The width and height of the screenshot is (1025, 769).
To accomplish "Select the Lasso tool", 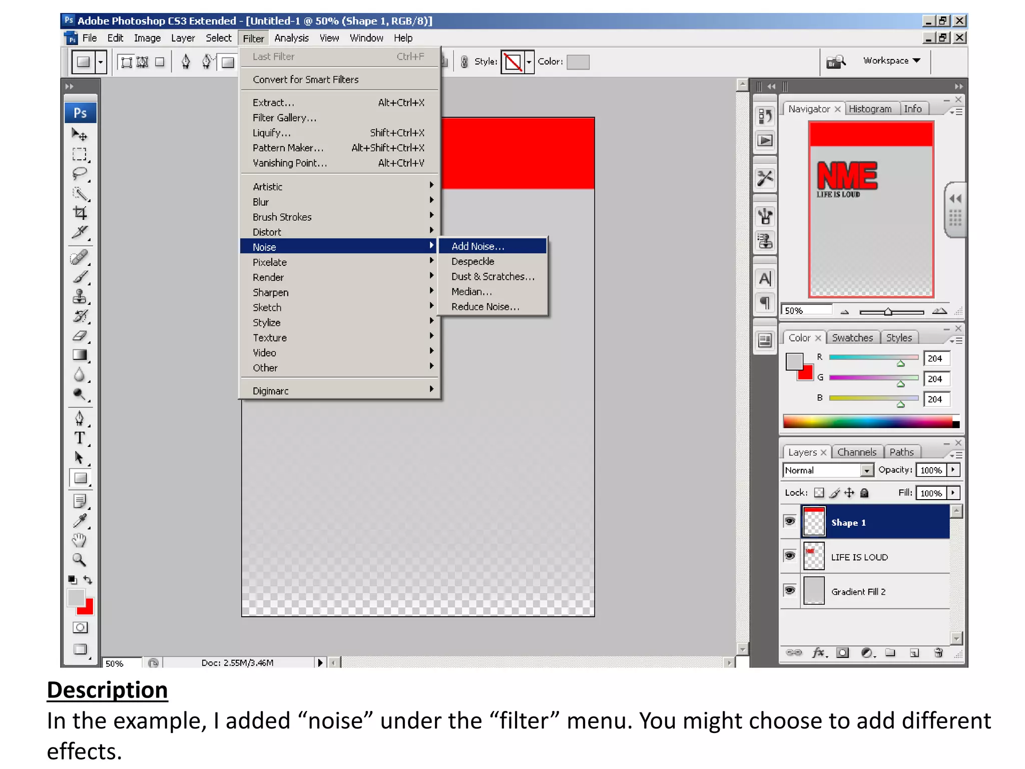I will pos(79,174).
